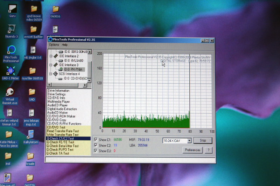280x186 pixels.
Task: Click drive tree horizontal scroll right arrow
Action: 85,85
